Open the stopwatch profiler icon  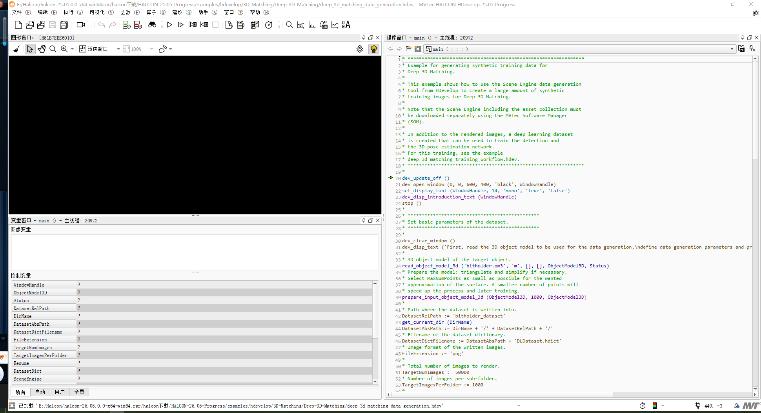tap(269, 25)
